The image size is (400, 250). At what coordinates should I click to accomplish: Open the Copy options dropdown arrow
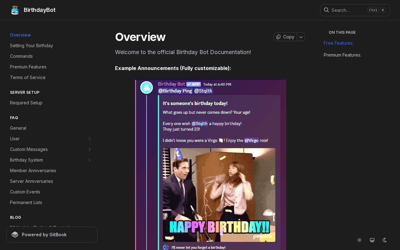point(301,37)
